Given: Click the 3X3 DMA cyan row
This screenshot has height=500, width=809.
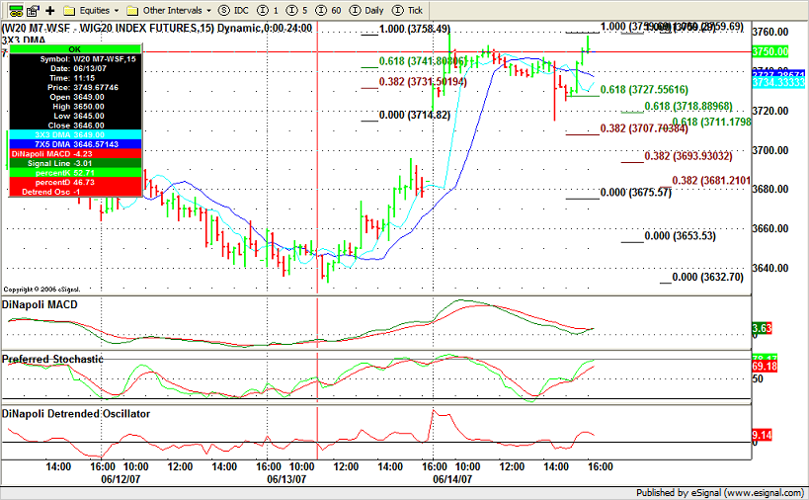Looking at the screenshot, I should [x=74, y=134].
